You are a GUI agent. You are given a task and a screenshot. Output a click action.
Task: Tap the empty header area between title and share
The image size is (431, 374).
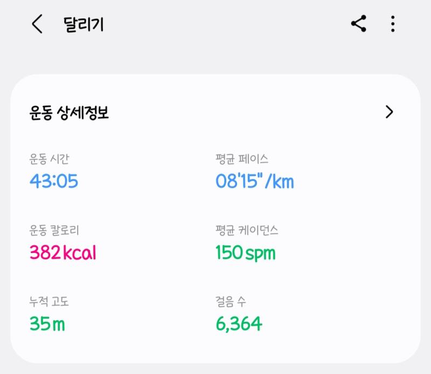point(225,24)
